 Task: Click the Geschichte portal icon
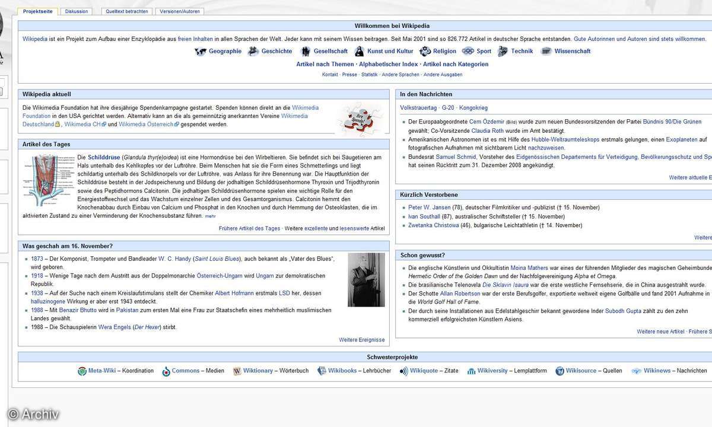253,51
